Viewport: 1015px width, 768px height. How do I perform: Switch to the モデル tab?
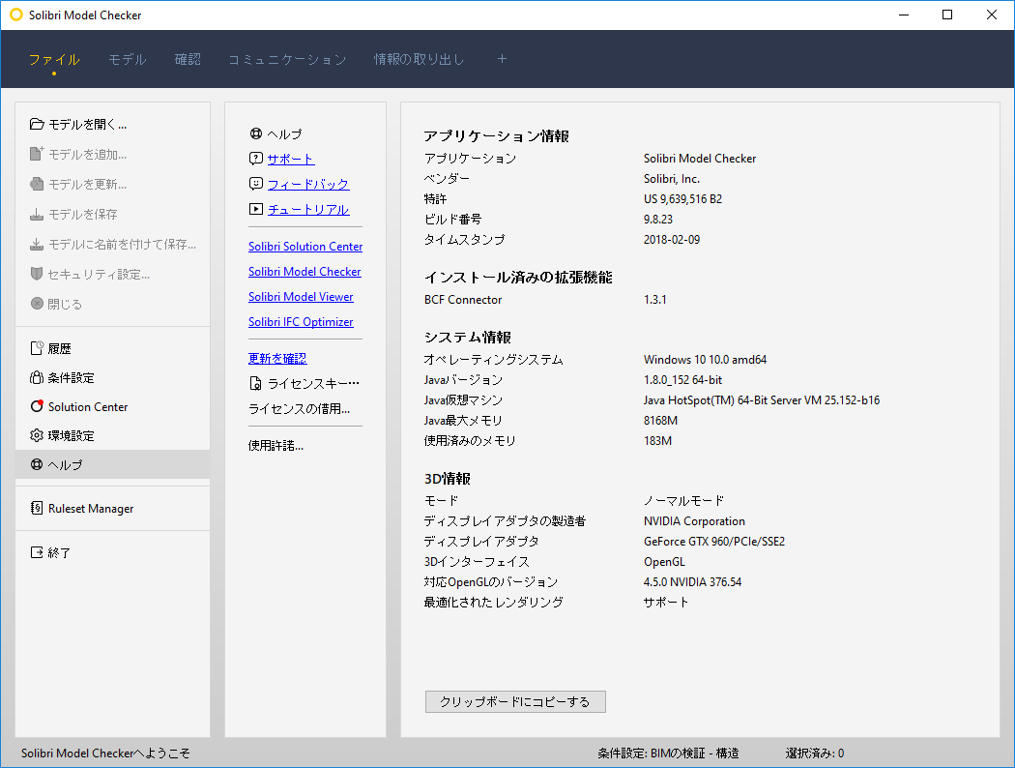click(128, 60)
